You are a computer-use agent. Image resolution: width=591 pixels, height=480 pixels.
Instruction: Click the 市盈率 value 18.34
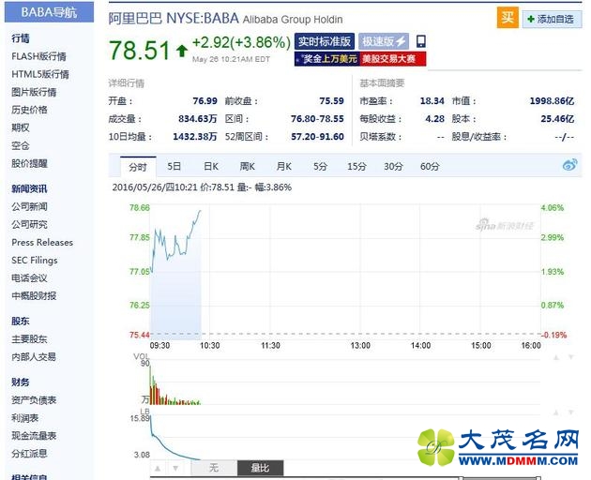[x=432, y=101]
